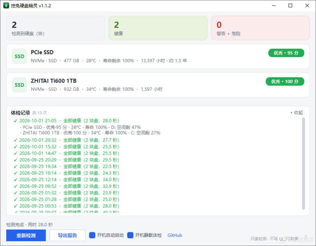
Task: Close the 挖兔硬盘精灵 window
Action: 307,6
